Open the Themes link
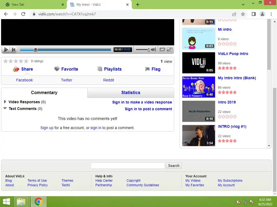Viewport: 277px width, 207px height. point(67,181)
